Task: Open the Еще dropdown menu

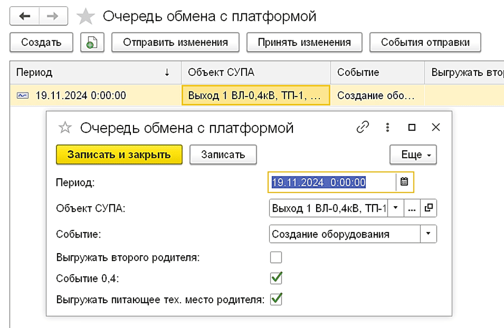Action: pos(413,154)
